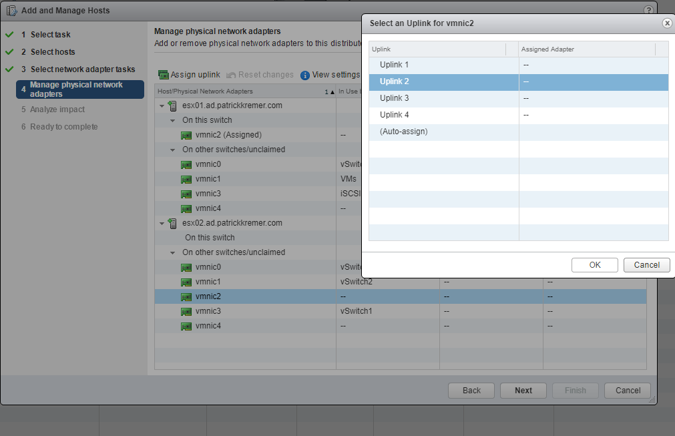
Task: Cancel the uplink selection dialog
Action: (646, 264)
